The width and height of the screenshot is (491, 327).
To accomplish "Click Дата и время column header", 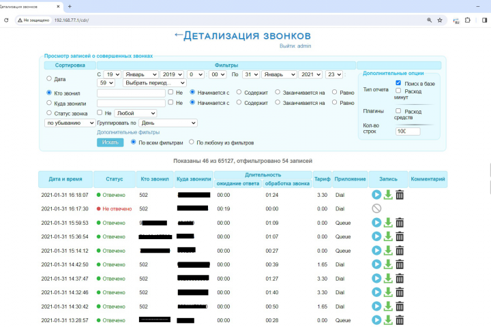I will (65, 179).
